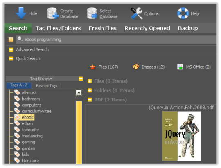Click the Create Database label
Image resolution: width=221 pixels, height=168 pixels.
click(69, 13)
